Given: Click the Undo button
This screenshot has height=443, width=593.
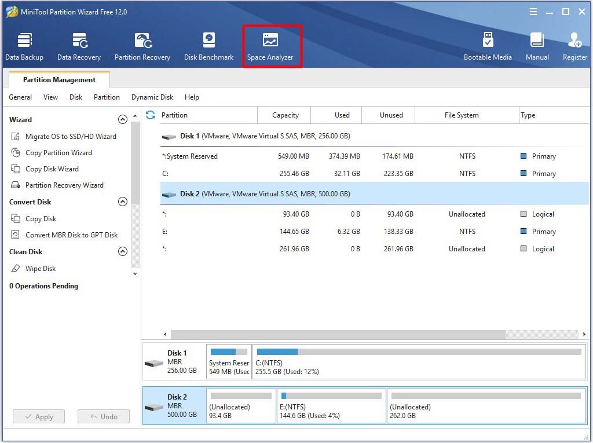Looking at the screenshot, I should [x=104, y=416].
